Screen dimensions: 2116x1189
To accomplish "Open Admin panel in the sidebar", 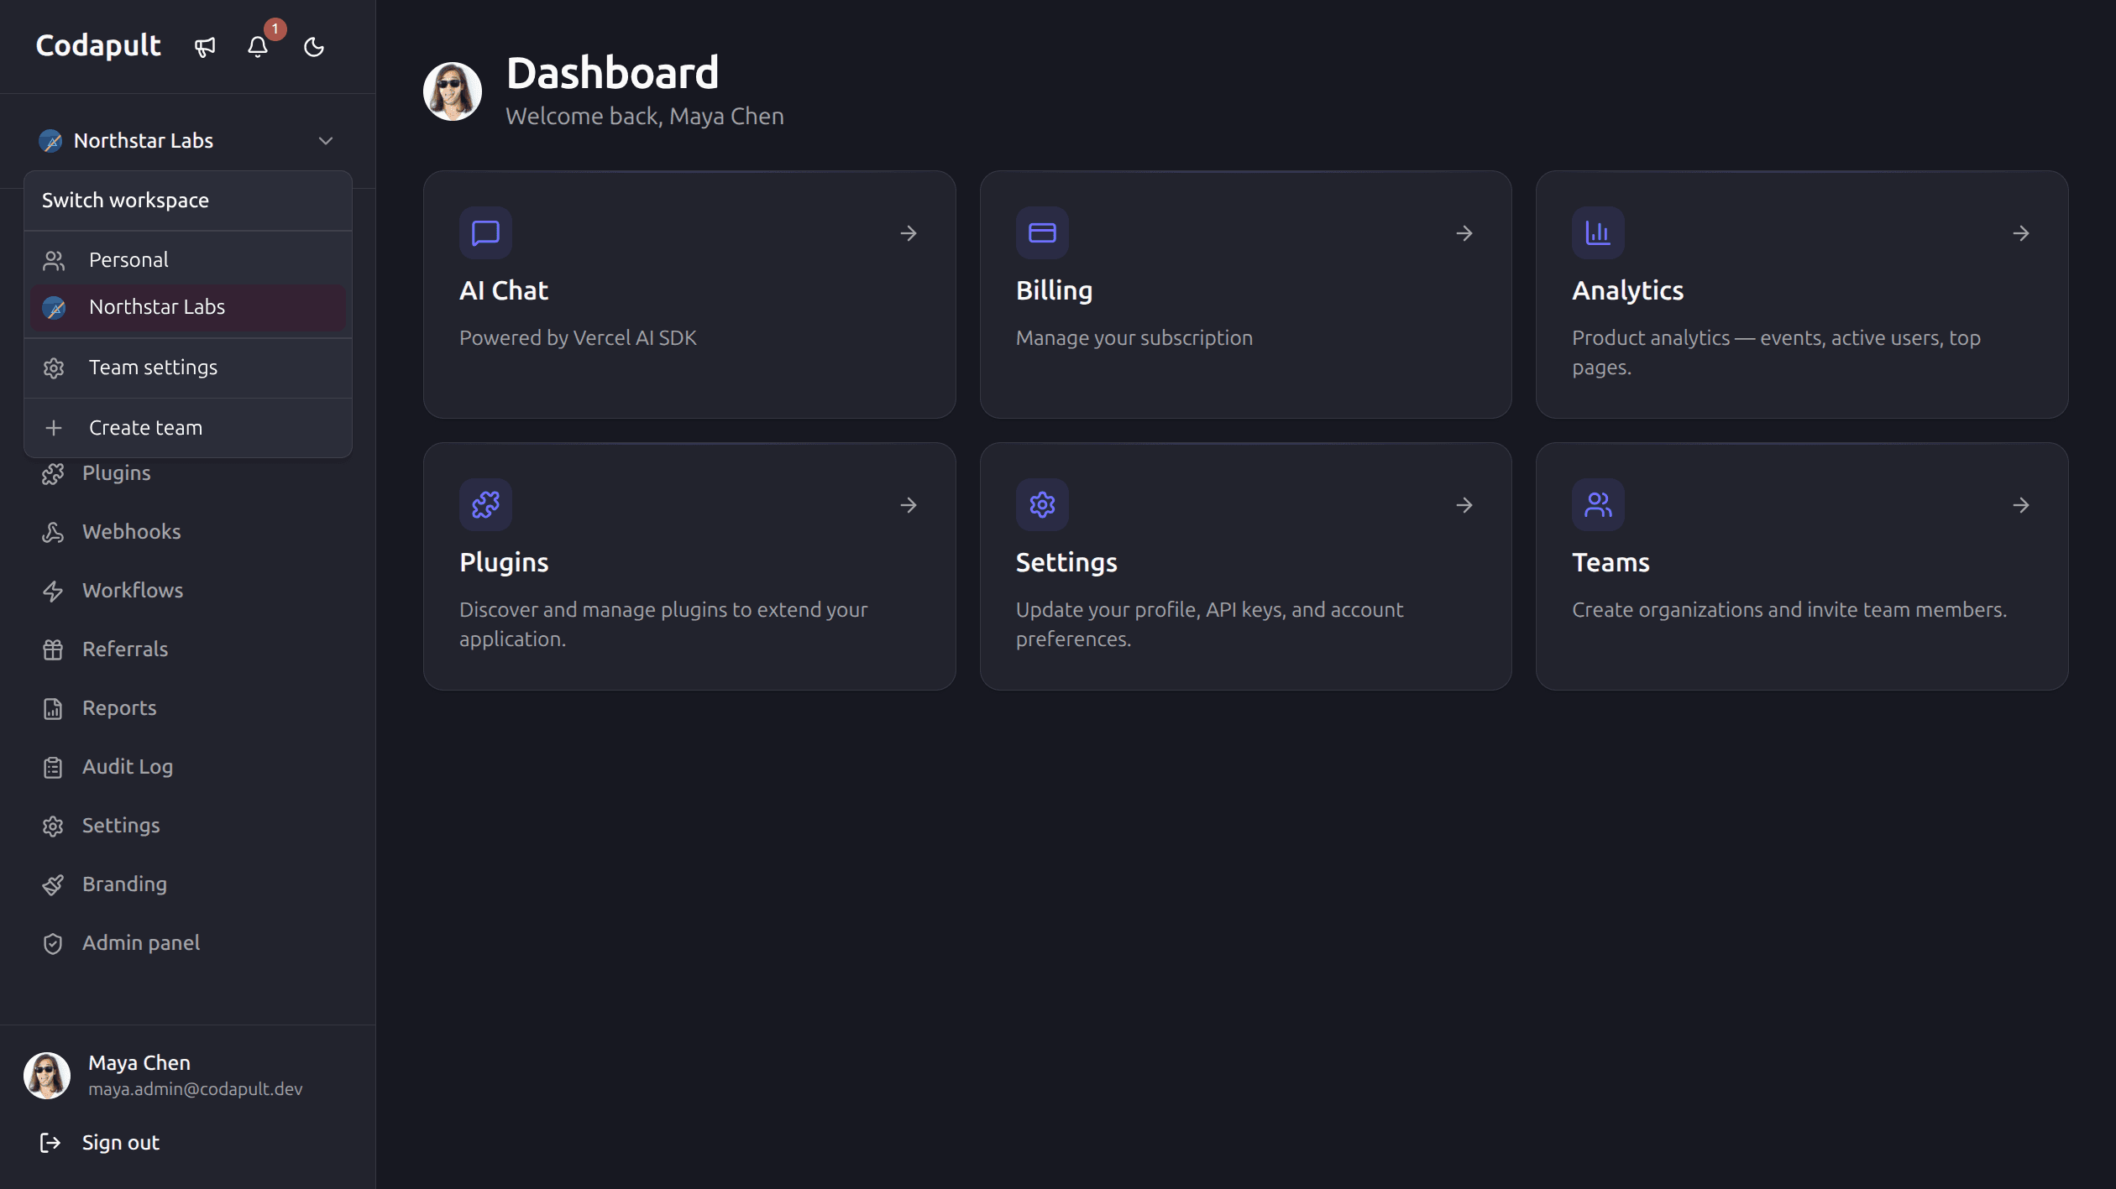I will pos(187,943).
